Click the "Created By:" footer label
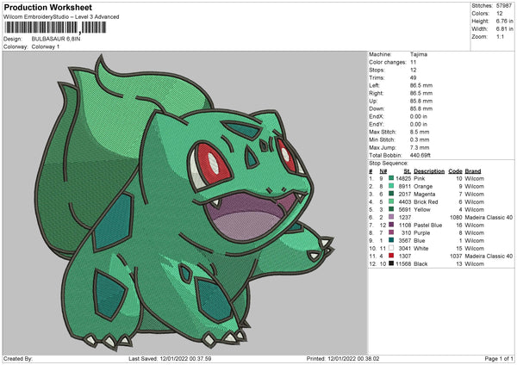 click(x=18, y=358)
